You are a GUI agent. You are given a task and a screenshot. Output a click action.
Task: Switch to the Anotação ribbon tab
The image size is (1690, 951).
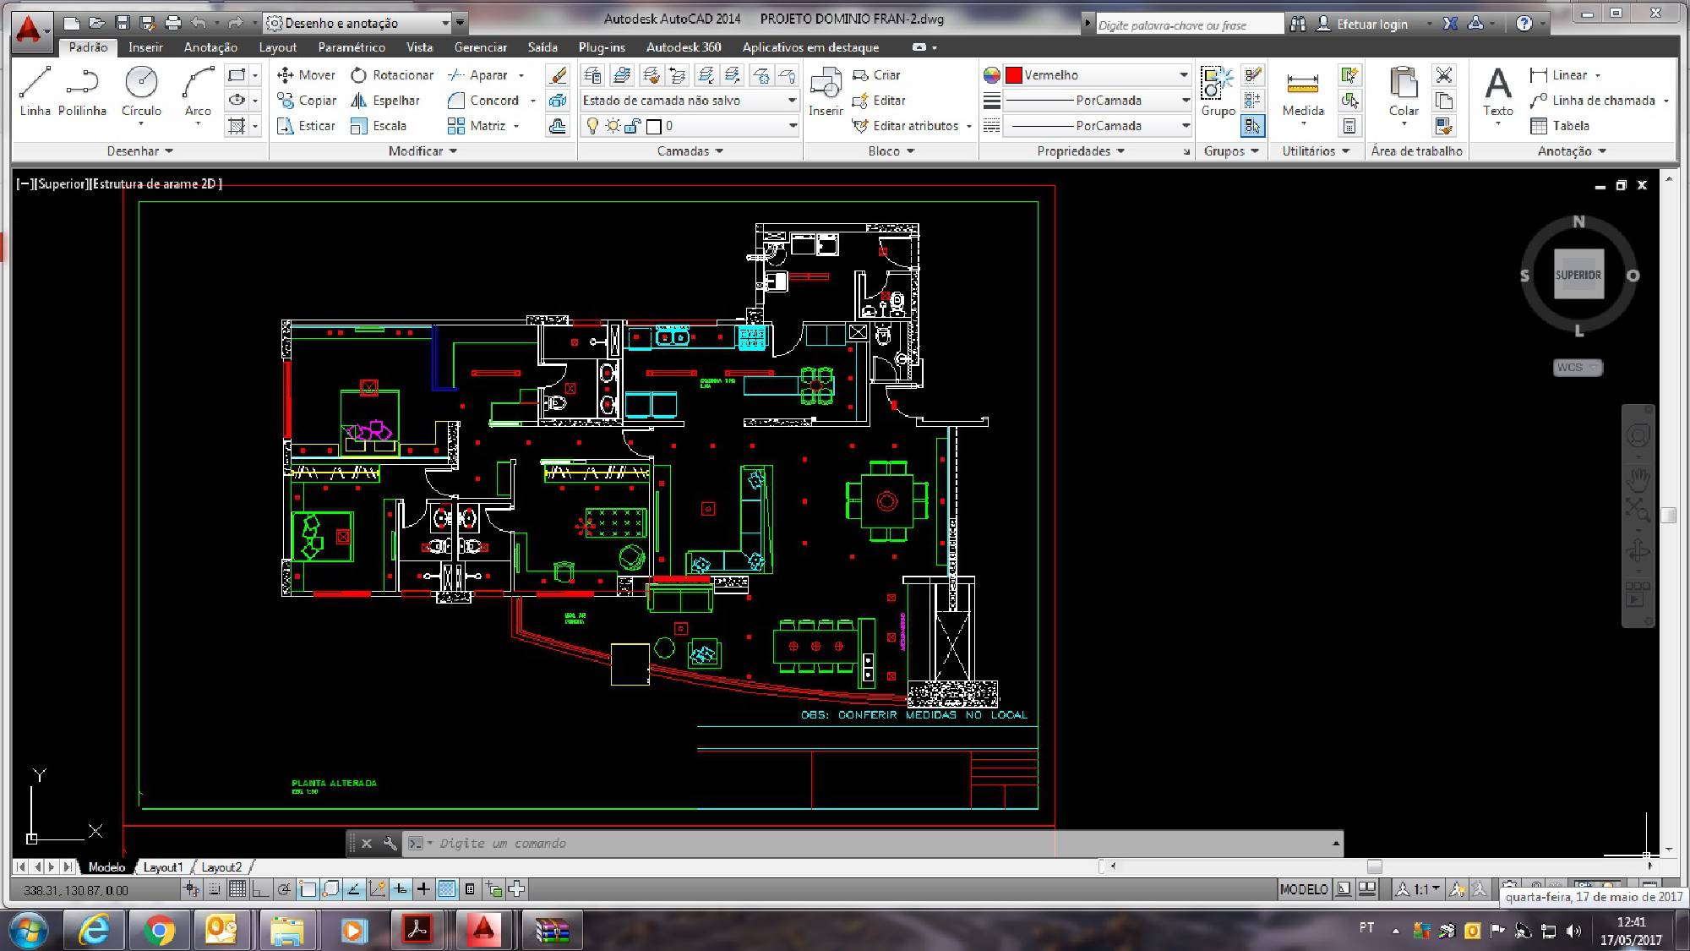(x=210, y=47)
